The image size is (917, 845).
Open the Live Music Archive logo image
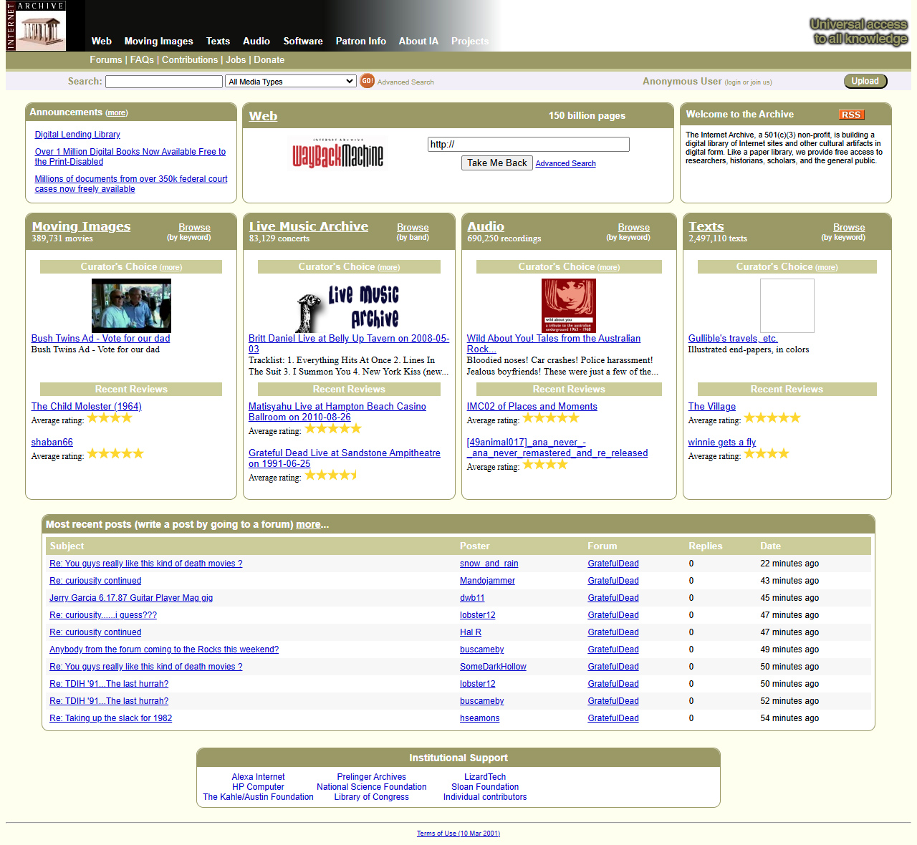pyautogui.click(x=349, y=306)
